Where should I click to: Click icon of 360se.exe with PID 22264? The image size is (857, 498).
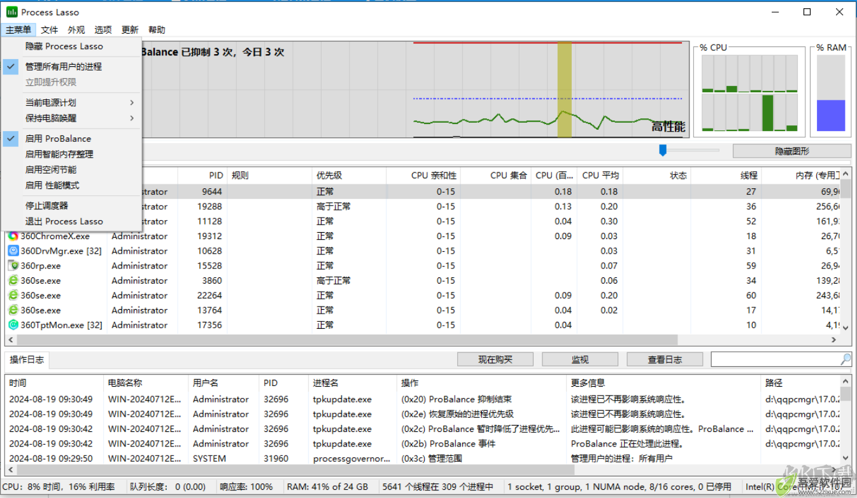pos(13,295)
